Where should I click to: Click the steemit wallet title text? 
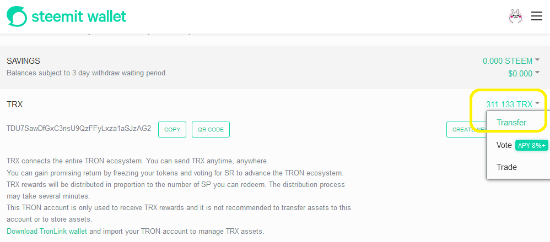(79, 16)
